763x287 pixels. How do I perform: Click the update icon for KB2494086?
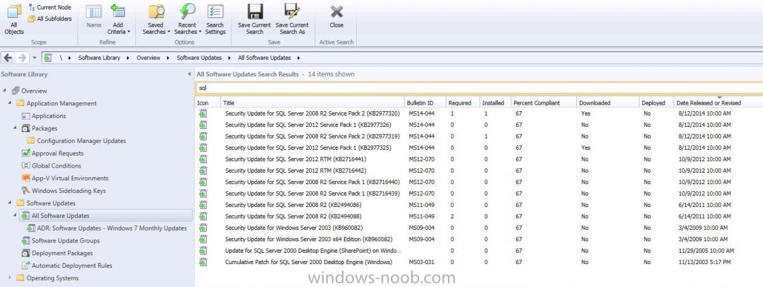point(203,204)
